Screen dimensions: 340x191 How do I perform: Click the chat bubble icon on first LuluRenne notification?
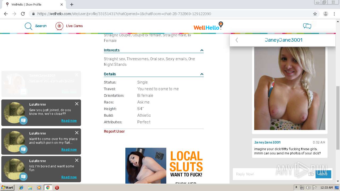23,121
